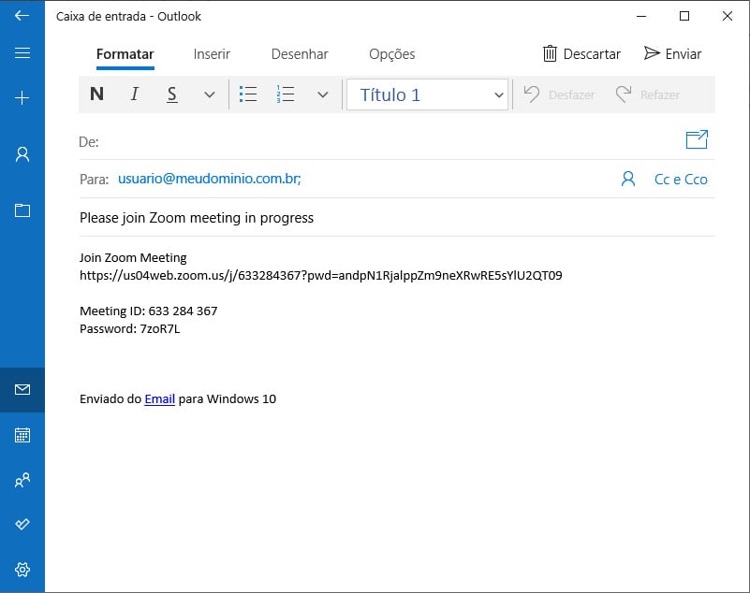Select the Mail envelope icon
Viewport: 750px width, 593px height.
pos(22,389)
